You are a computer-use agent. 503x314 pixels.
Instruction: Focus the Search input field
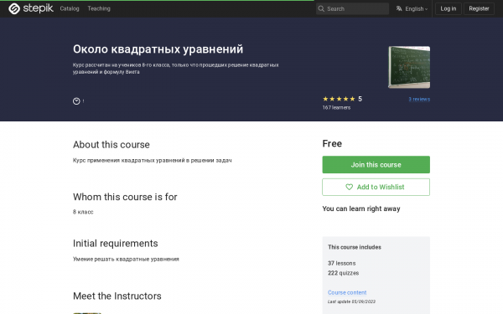352,8
